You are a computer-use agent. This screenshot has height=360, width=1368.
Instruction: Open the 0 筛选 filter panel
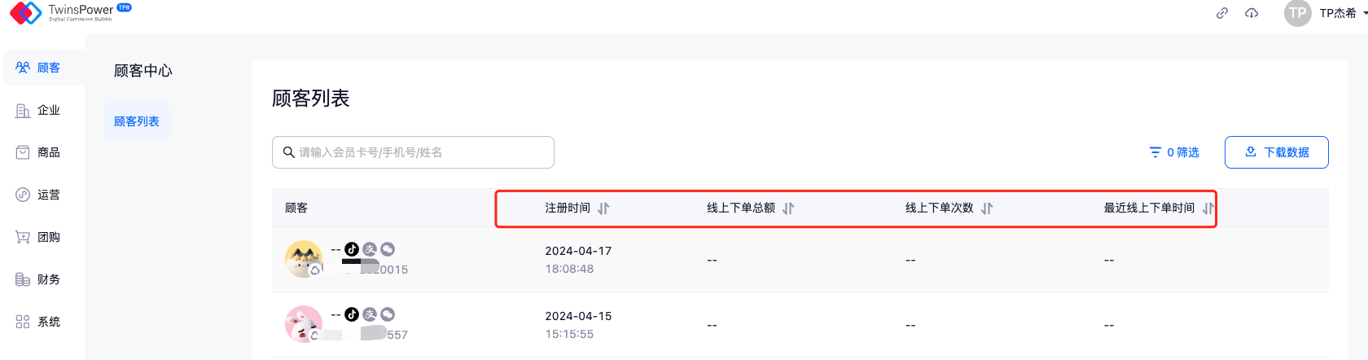(1174, 152)
